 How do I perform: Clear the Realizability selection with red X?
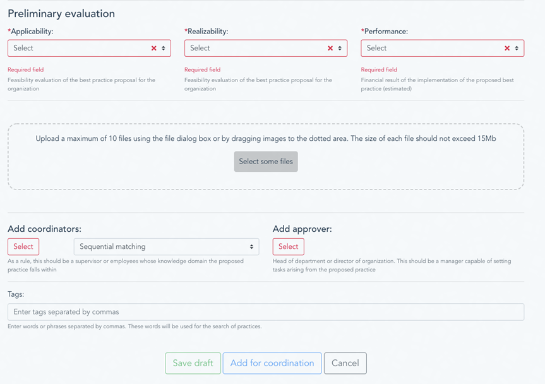tap(330, 48)
